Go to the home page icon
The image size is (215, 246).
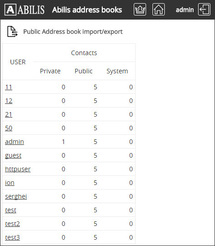[x=158, y=10]
